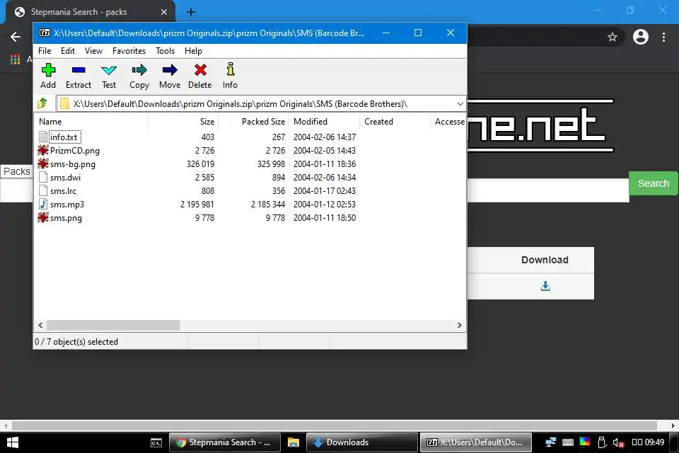Viewport: 679px width, 453px height.
Task: Open the network tray icon
Action: tap(551, 442)
